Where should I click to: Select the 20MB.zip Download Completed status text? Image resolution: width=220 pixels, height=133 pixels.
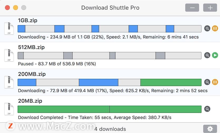[41, 117]
